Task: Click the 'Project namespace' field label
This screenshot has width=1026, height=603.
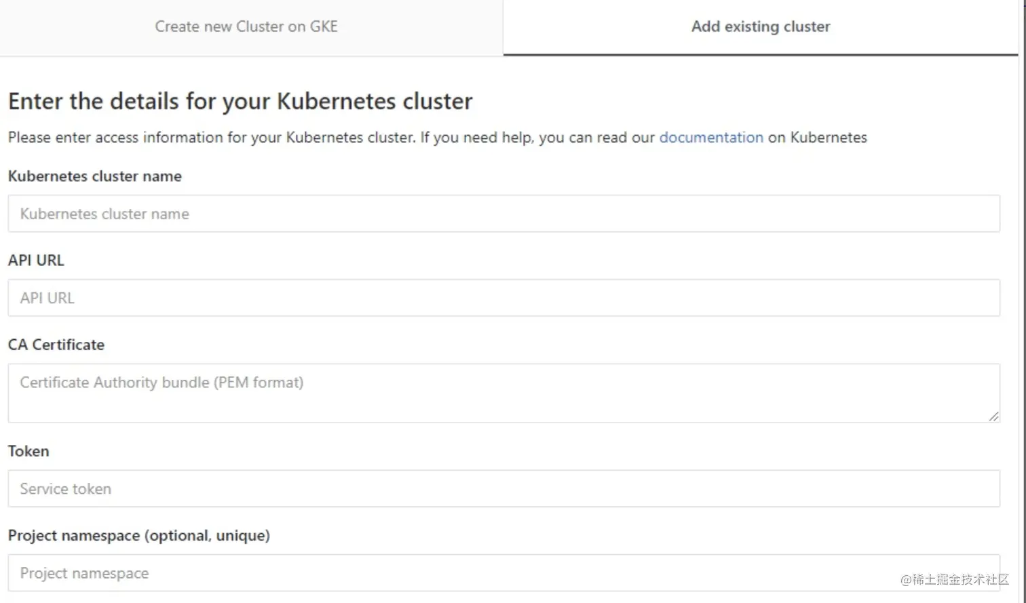Action: 75,536
